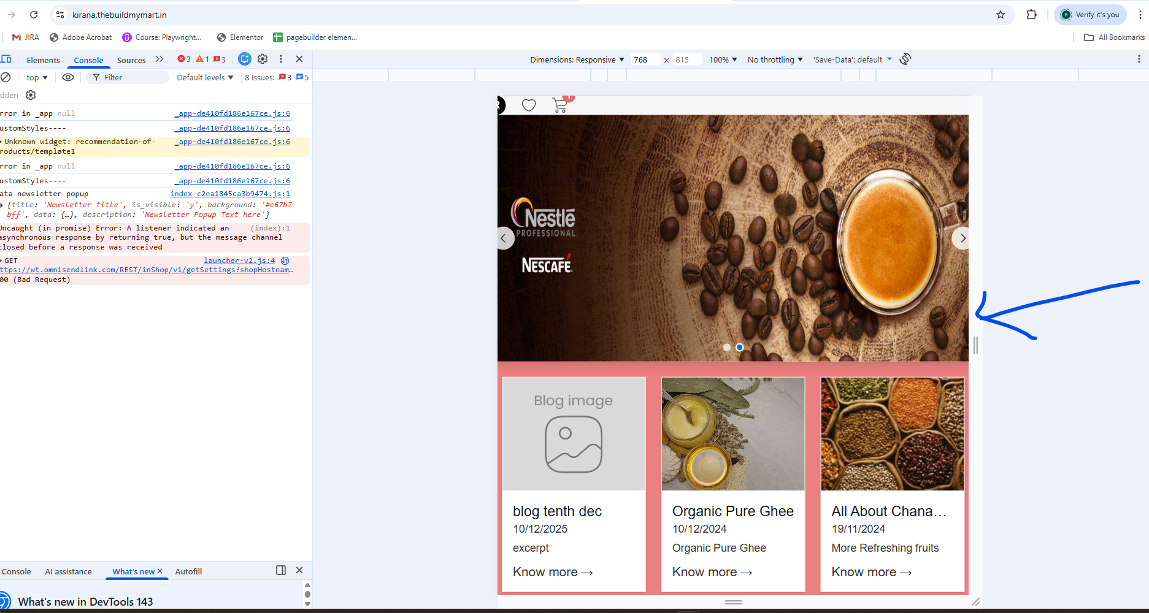
Task: Focus the console Filter field
Action: point(128,77)
